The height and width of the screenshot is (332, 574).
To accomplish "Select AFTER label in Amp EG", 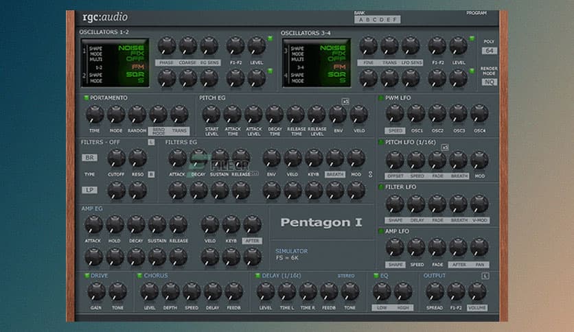I will [x=252, y=241].
